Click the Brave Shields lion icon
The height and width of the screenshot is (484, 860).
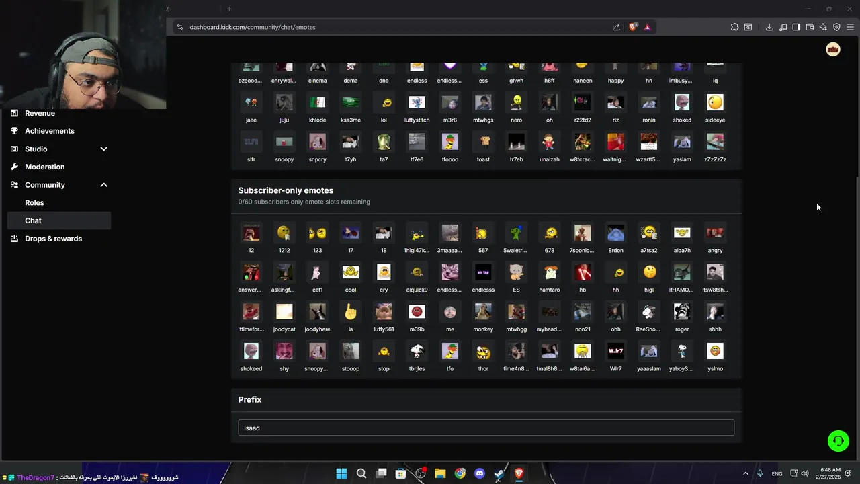pos(633,27)
